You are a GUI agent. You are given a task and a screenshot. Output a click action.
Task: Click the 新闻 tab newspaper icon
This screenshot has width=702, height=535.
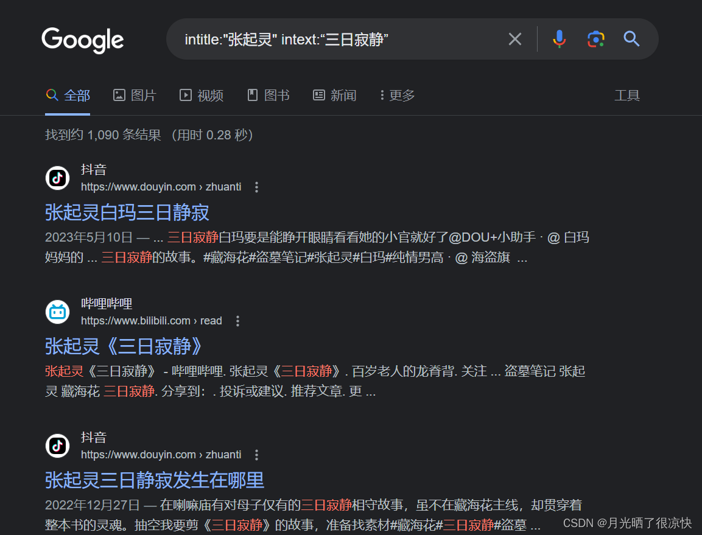click(x=319, y=95)
